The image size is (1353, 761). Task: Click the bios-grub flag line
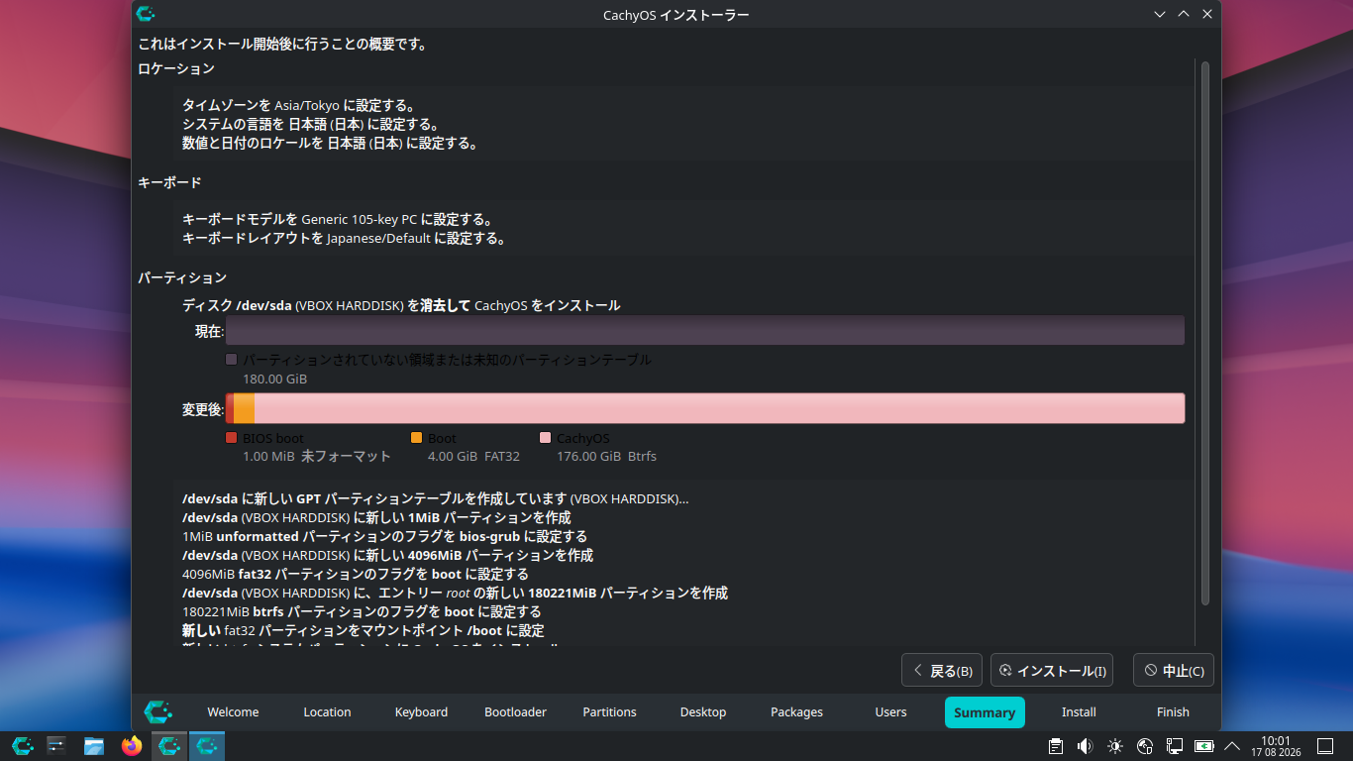(384, 536)
